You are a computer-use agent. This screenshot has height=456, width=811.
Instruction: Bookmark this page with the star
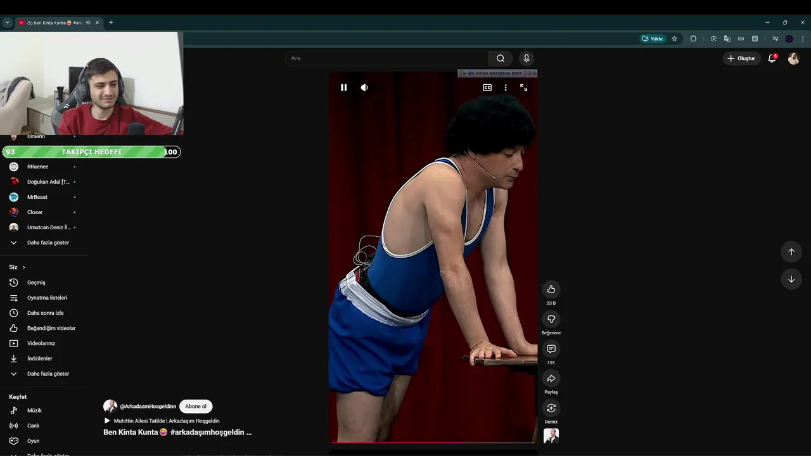pyautogui.click(x=674, y=39)
